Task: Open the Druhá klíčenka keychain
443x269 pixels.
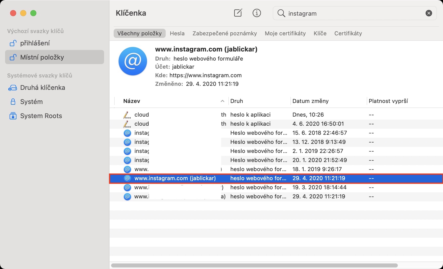Action: click(42, 88)
